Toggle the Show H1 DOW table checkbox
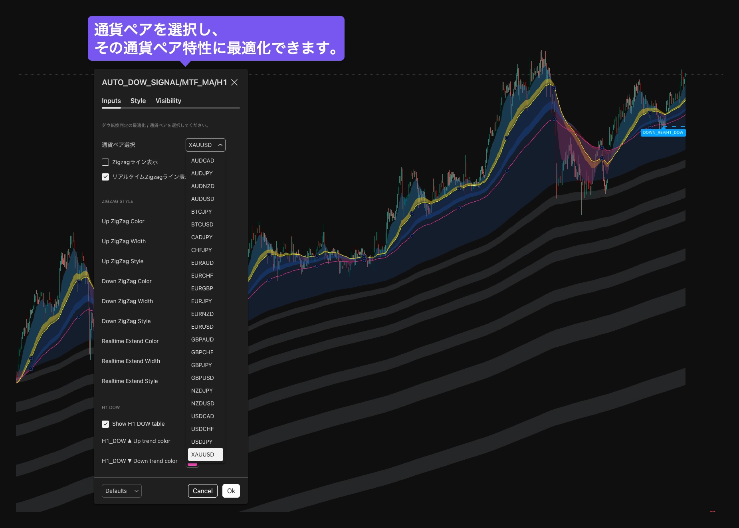The width and height of the screenshot is (739, 528). (105, 424)
